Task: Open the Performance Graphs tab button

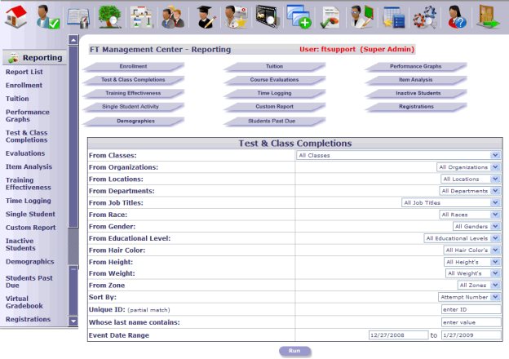Action: [416, 67]
